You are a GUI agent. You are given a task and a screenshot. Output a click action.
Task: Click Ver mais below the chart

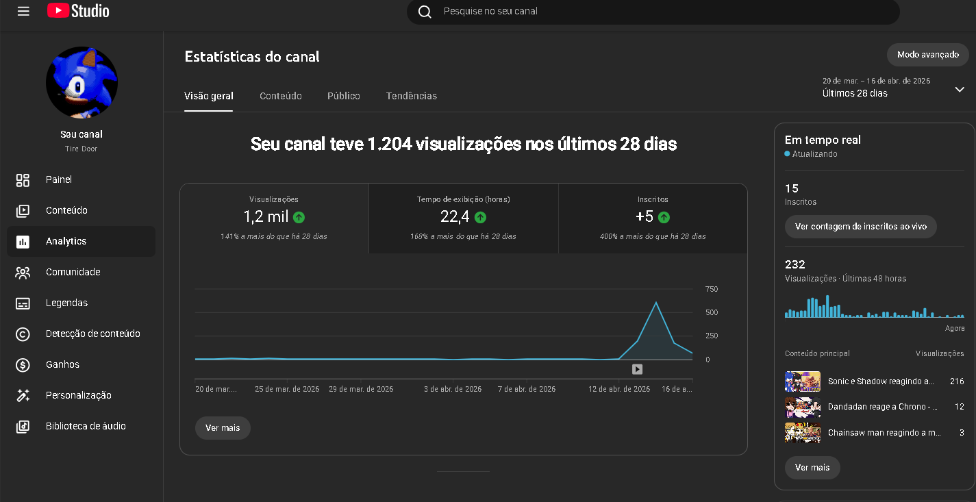(223, 428)
